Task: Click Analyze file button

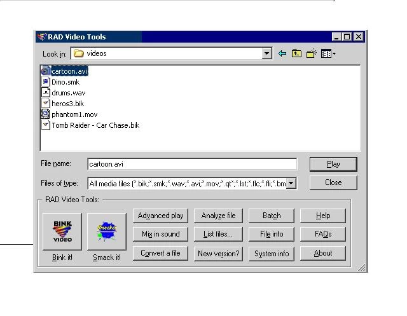Action: click(x=218, y=216)
